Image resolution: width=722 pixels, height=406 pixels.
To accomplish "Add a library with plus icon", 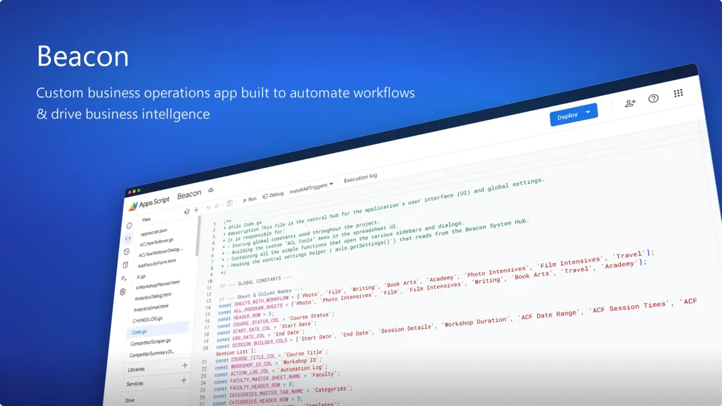I will 185,365.
